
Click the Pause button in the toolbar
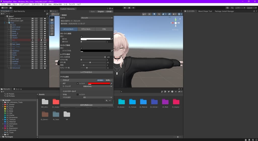129,8
